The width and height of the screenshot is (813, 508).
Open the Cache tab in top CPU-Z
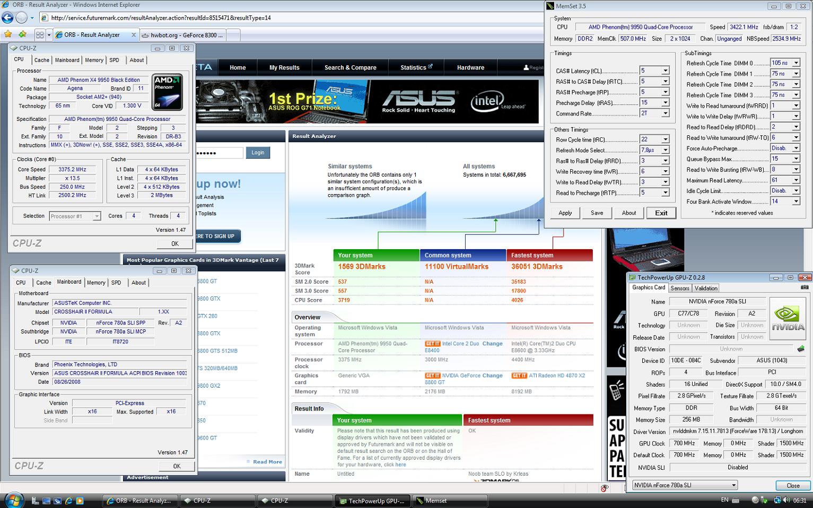pyautogui.click(x=41, y=60)
